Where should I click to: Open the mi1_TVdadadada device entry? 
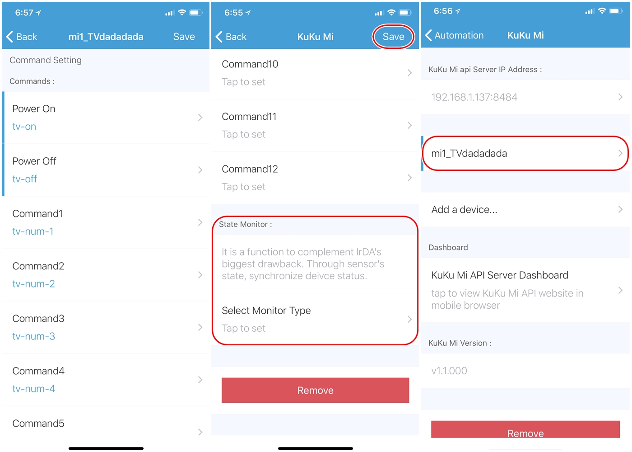point(525,153)
